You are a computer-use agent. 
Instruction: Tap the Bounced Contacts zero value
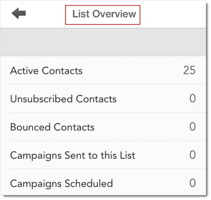pos(193,127)
